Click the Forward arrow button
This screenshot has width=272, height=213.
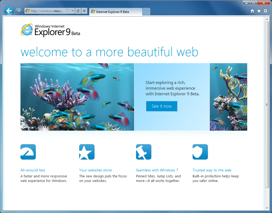18,11
